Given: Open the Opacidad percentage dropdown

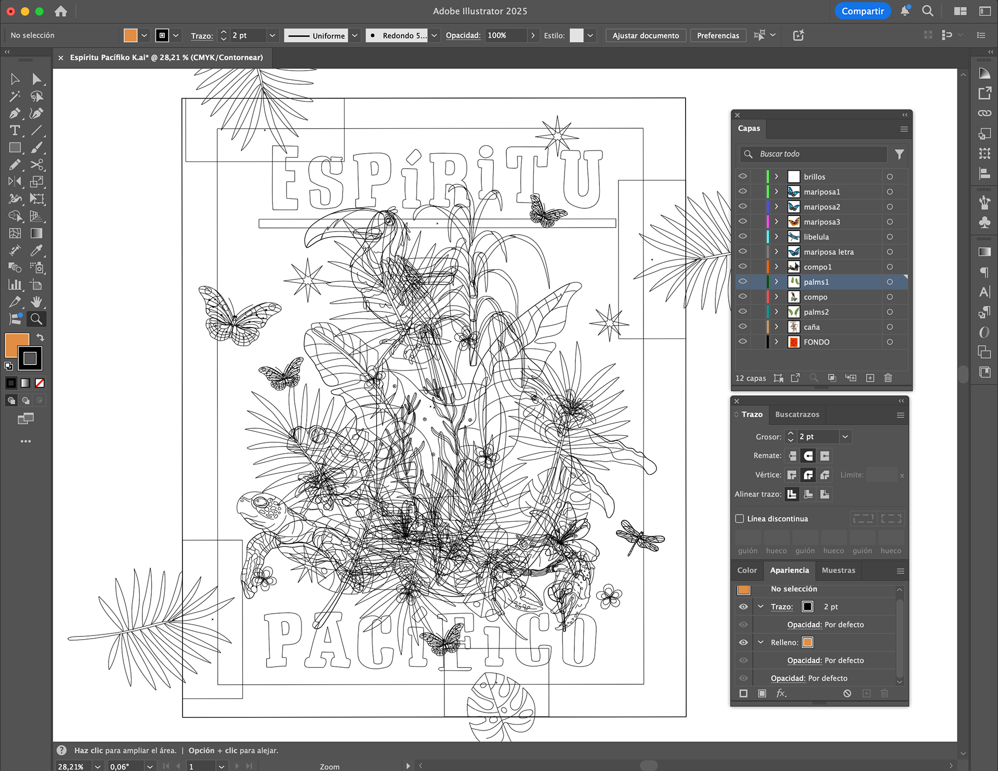Looking at the screenshot, I should [533, 35].
